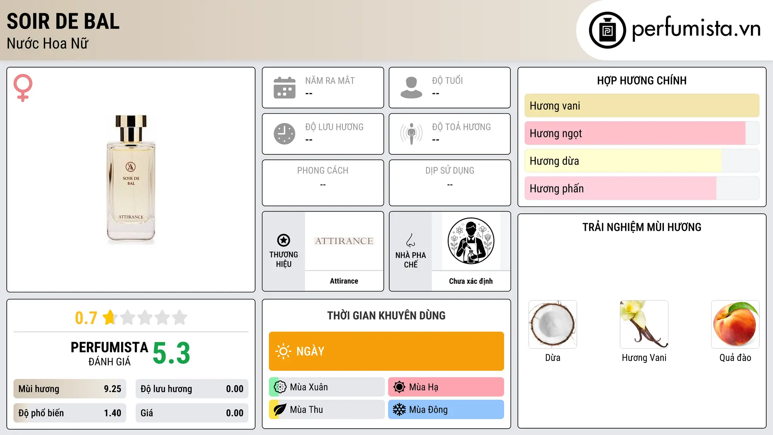Click the Mùi hương 9.25 score row
Screen dimensions: 773x435
pyautogui.click(x=70, y=389)
